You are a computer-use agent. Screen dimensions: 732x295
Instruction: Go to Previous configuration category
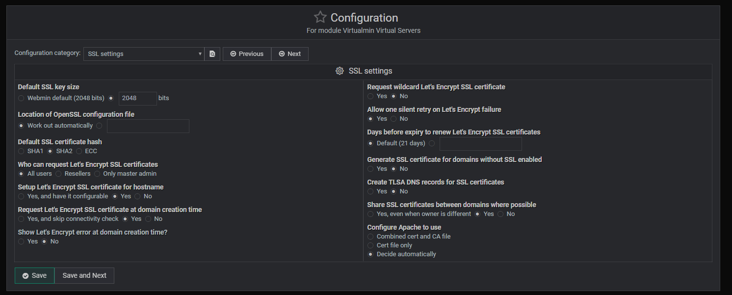(247, 54)
